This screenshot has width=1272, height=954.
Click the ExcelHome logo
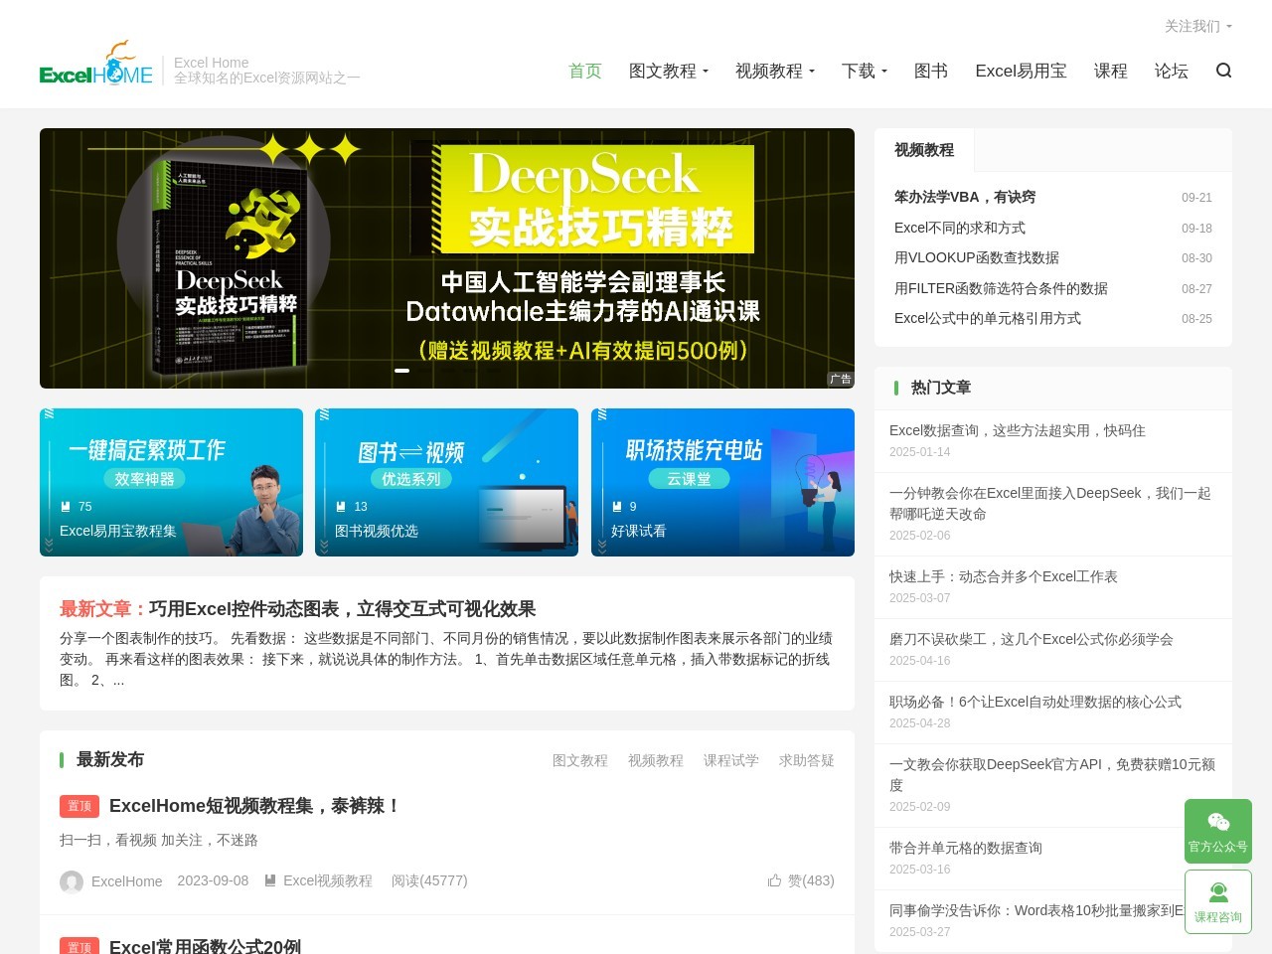pyautogui.click(x=96, y=64)
